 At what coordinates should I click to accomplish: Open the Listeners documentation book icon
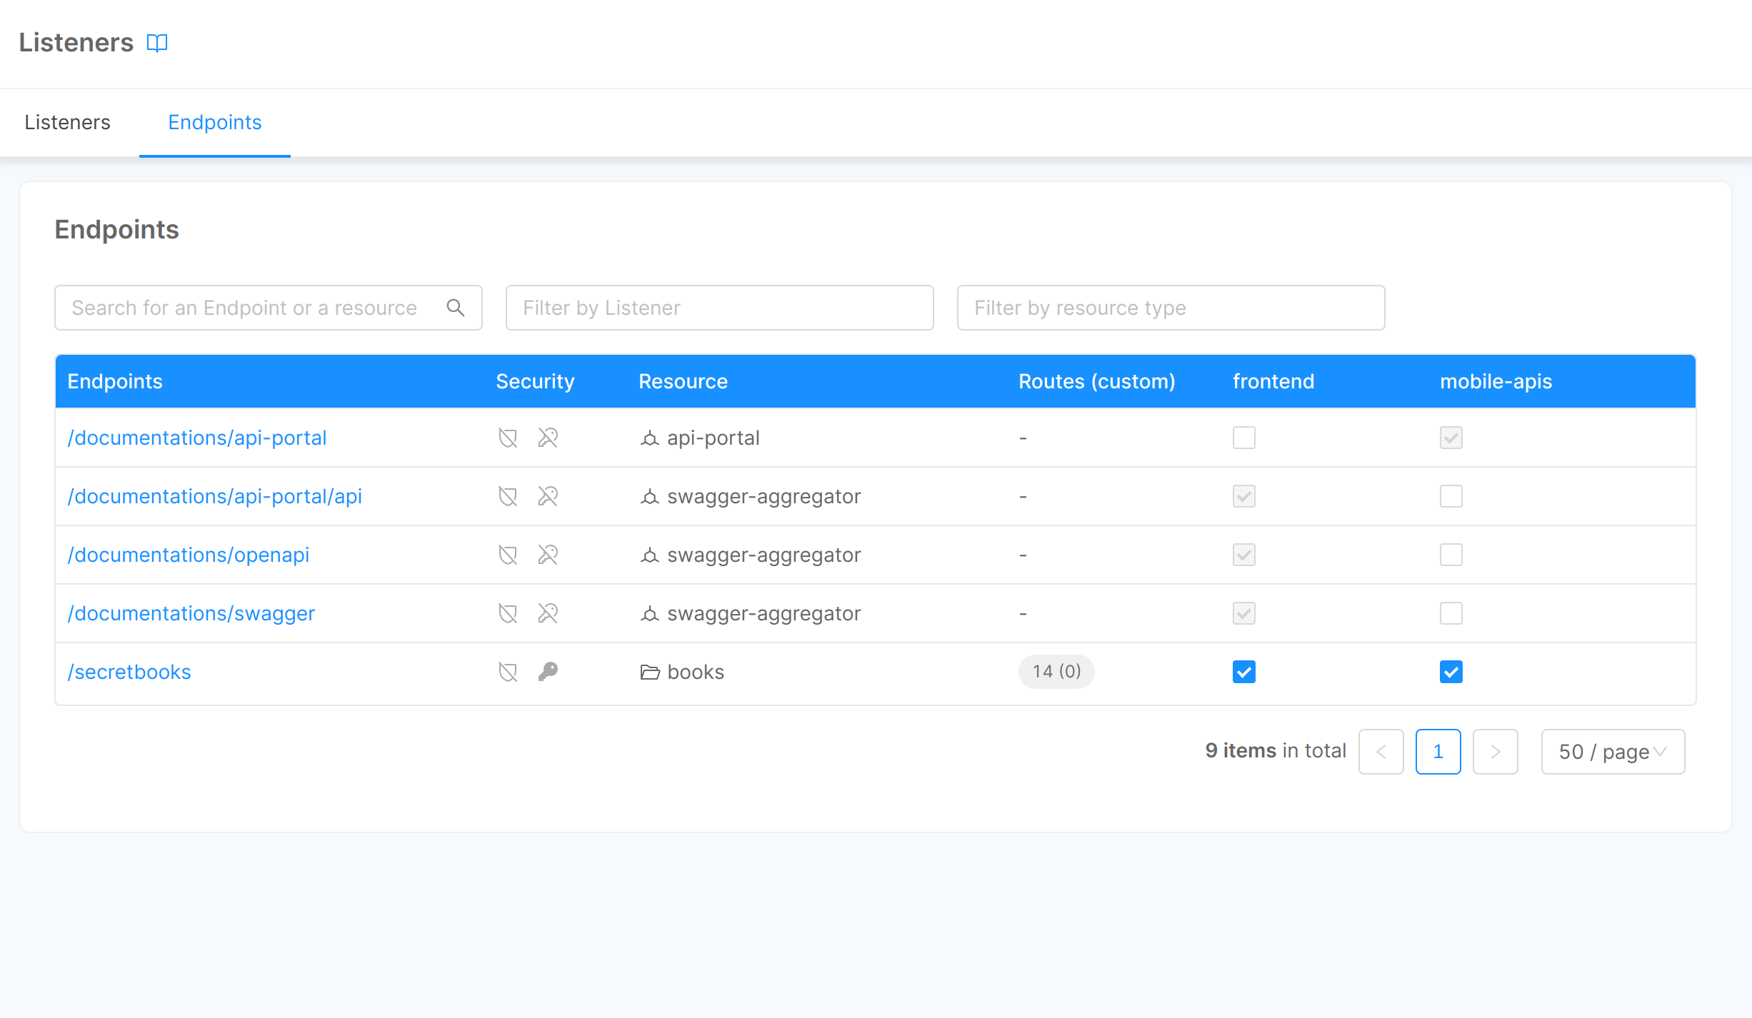157,42
